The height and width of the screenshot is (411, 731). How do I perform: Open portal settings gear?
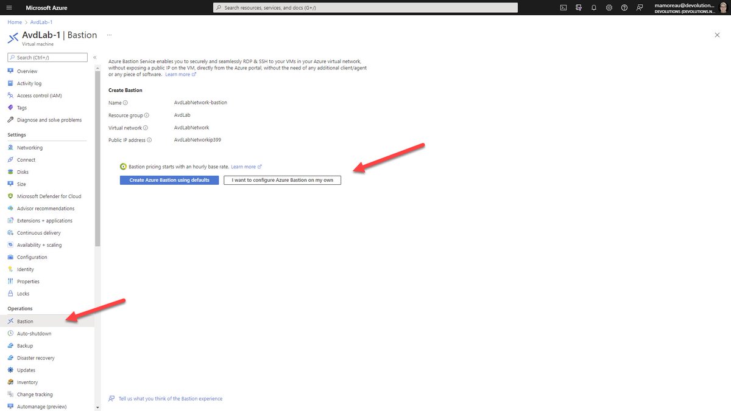point(609,8)
